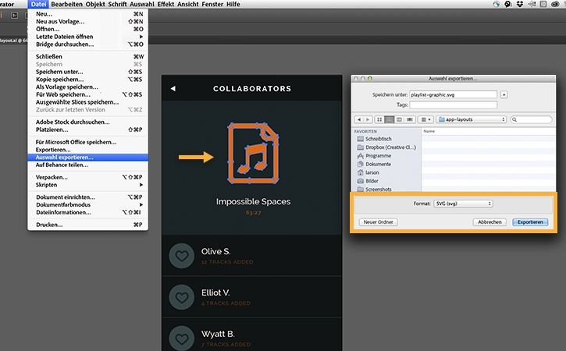Open the item arrangement dropdown

[426, 119]
